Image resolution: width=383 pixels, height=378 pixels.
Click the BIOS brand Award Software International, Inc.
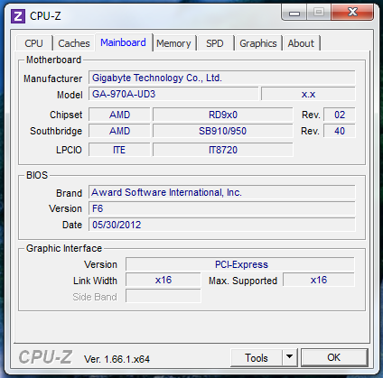tap(221, 192)
